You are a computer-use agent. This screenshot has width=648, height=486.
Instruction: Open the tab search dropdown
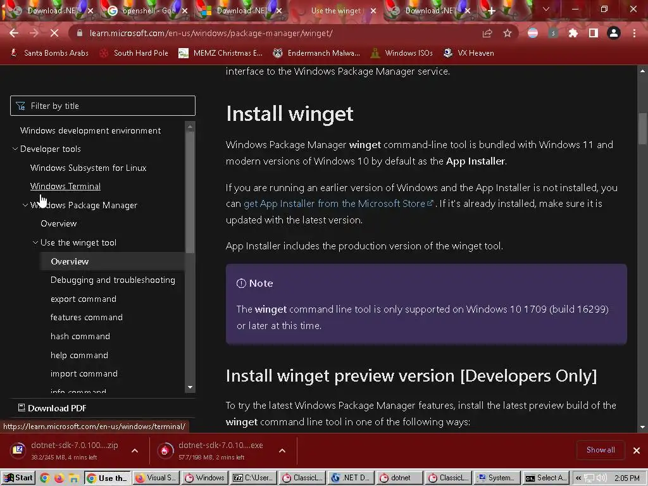pyautogui.click(x=546, y=9)
